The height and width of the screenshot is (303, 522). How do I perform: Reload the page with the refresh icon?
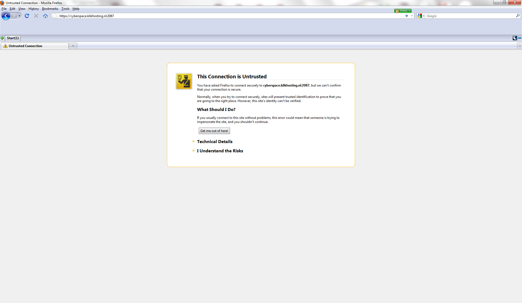27,16
